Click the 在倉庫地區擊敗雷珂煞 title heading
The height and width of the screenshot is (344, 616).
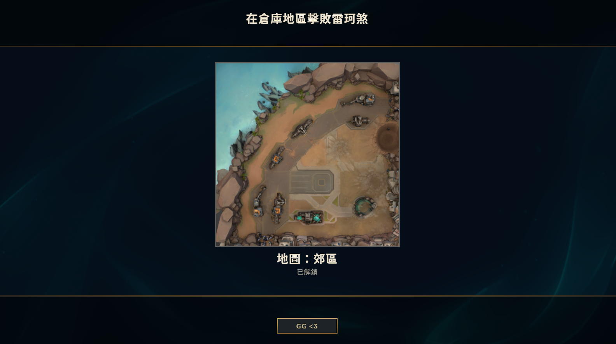307,19
